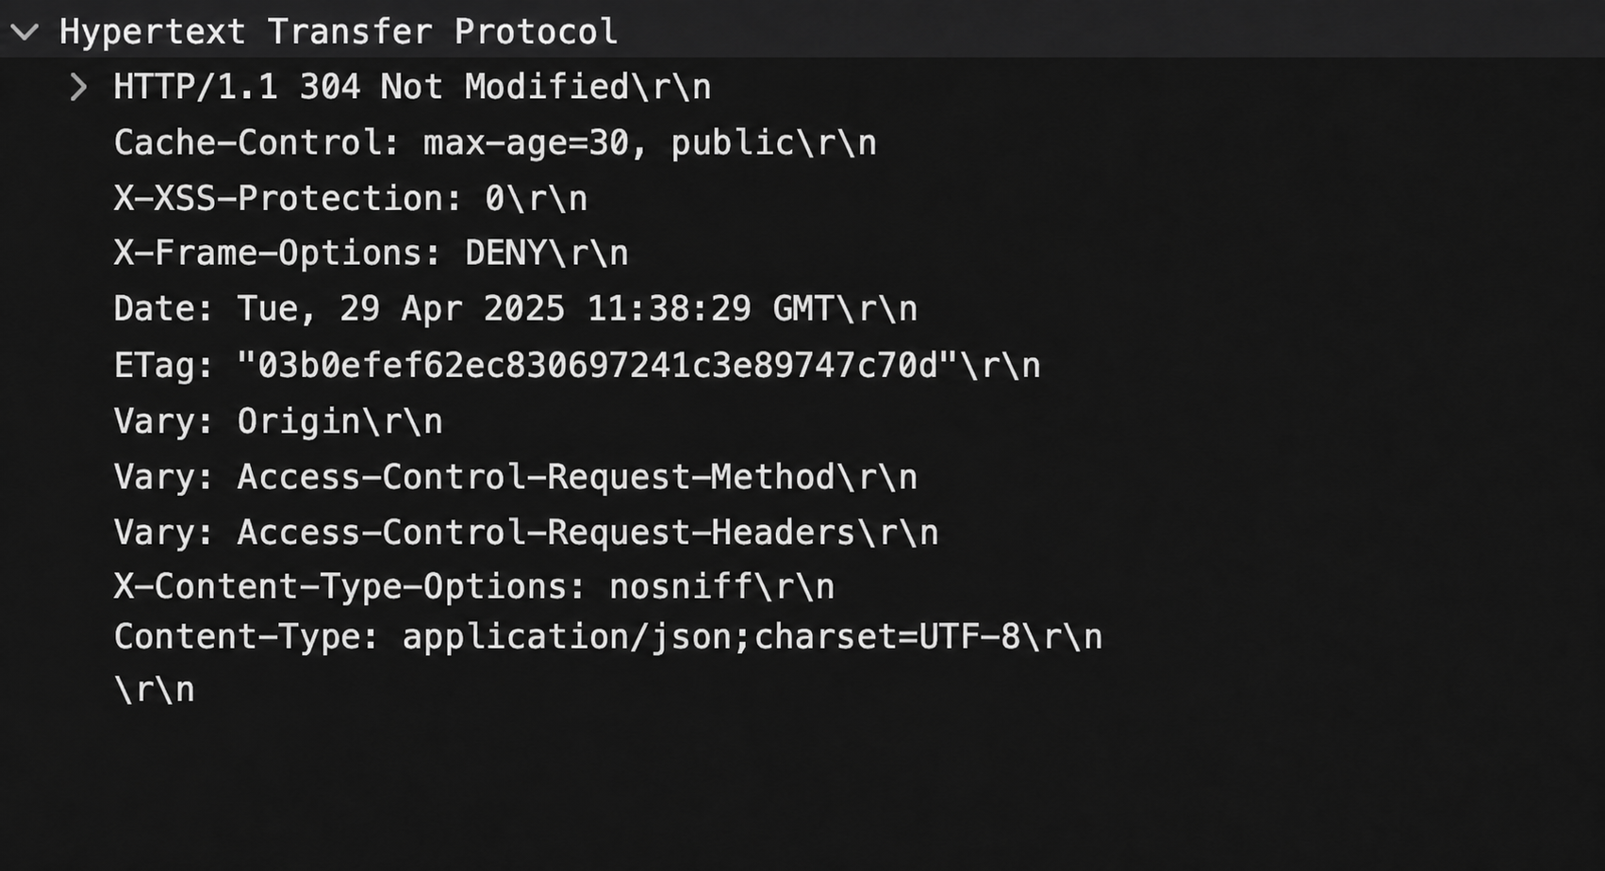
Task: Click the X-Content-Type-Options: nosniff field
Action: coord(473,587)
